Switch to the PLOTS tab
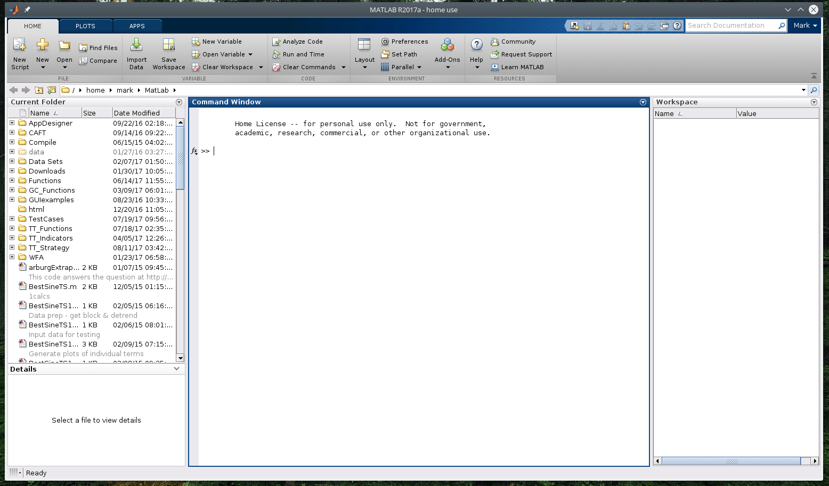The height and width of the screenshot is (486, 829). point(85,26)
